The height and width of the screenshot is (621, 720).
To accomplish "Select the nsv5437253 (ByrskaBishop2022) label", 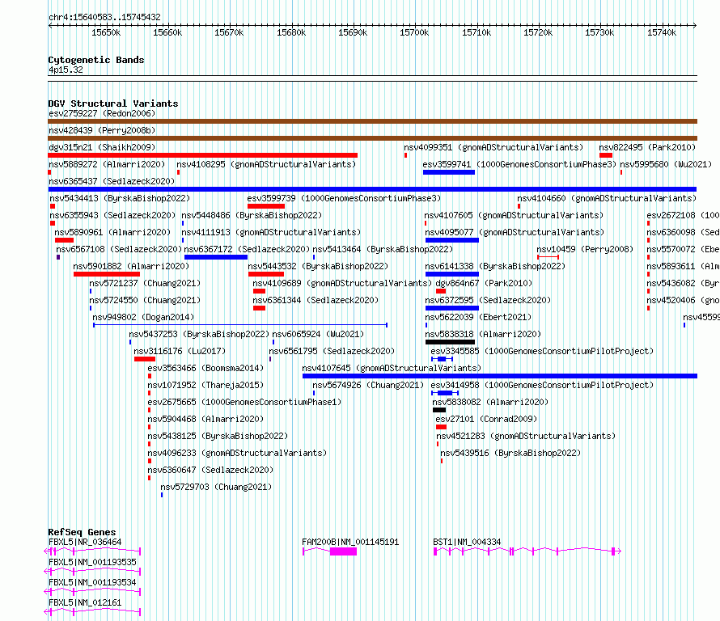I will [x=199, y=334].
